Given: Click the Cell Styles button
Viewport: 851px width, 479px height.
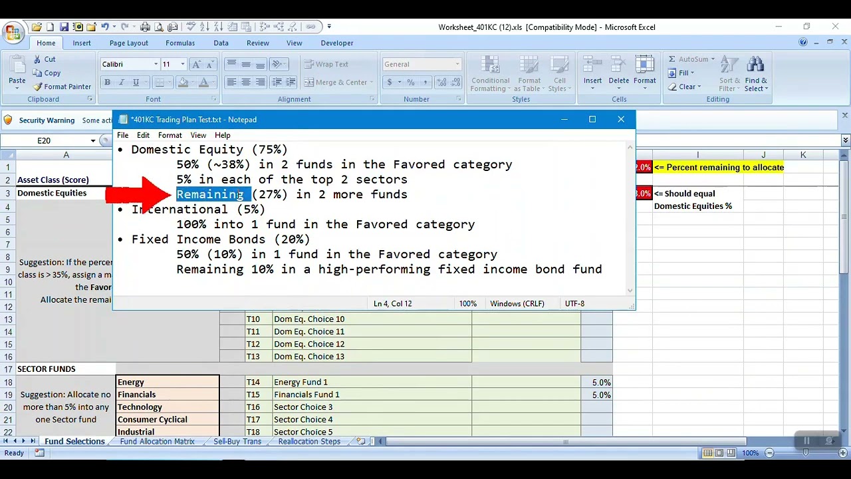Looking at the screenshot, I should point(560,75).
